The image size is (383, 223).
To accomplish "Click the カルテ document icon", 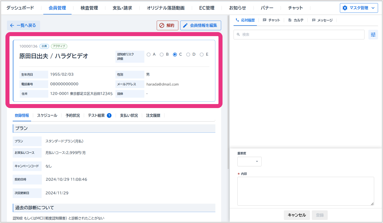I will pos(290,20).
